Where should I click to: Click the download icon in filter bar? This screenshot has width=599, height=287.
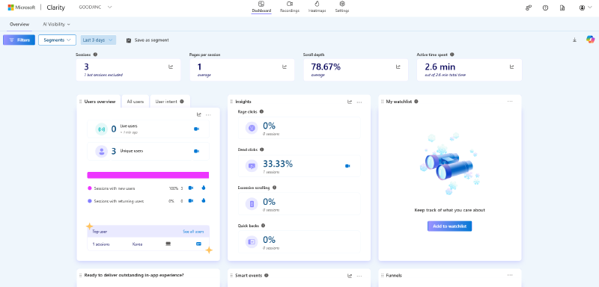574,40
